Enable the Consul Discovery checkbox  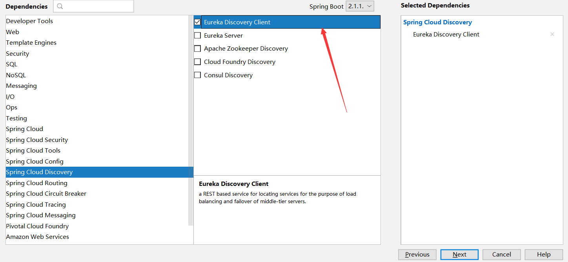click(198, 75)
